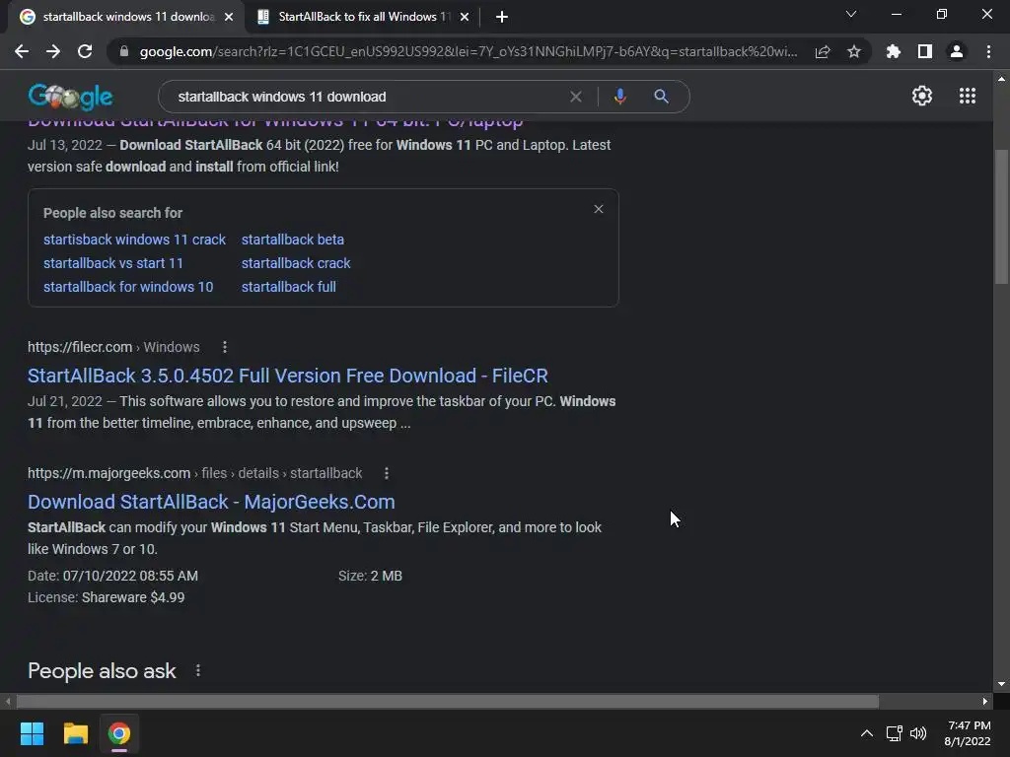Bookmark this page with star icon
Screen dimensions: 1010x757
(x=854, y=51)
